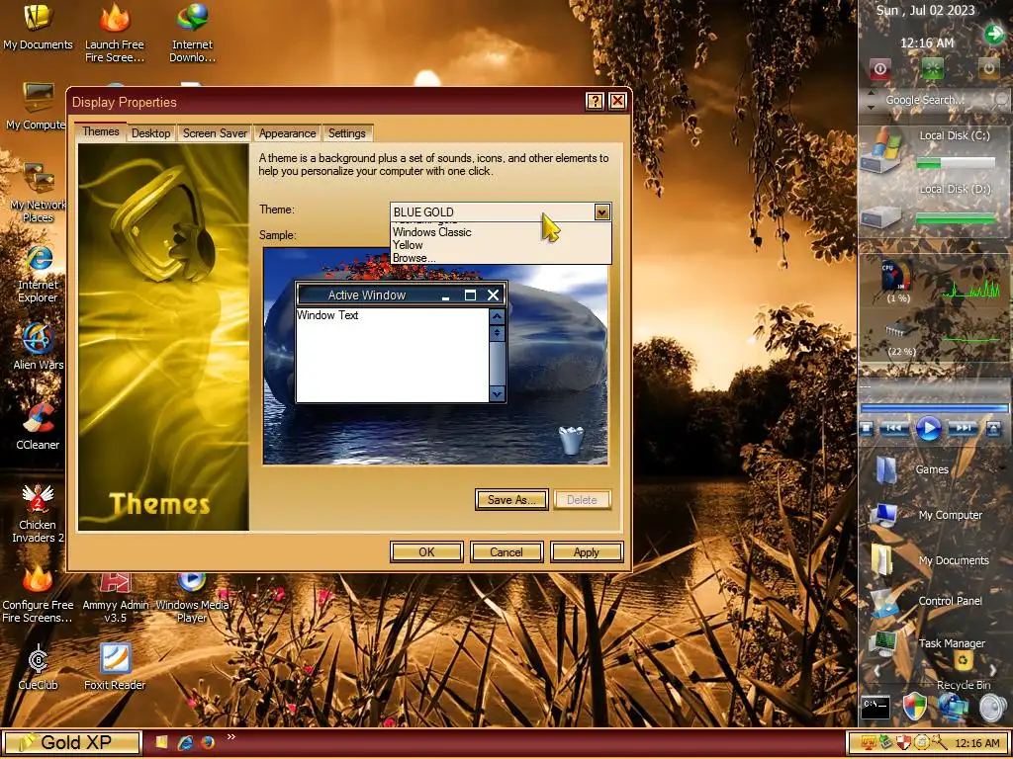Open Foxit Reader desktop icon
This screenshot has width=1013, height=759.
tap(115, 667)
